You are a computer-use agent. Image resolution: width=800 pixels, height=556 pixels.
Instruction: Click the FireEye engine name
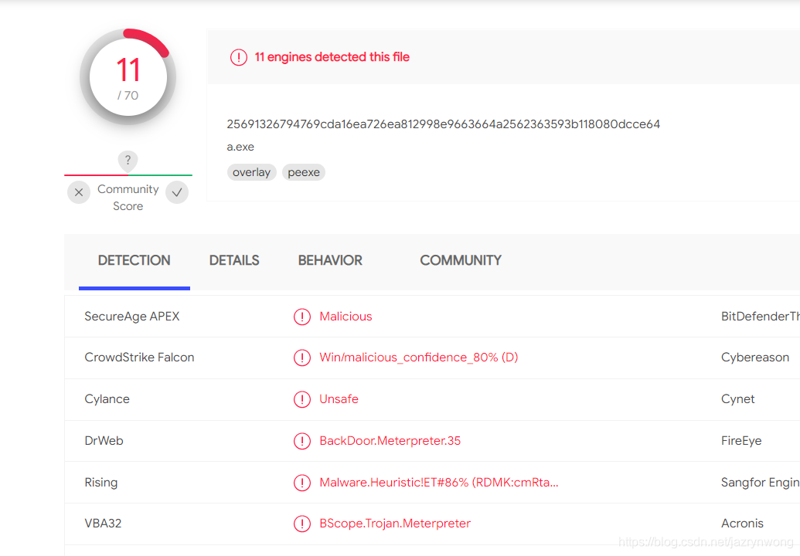click(741, 441)
